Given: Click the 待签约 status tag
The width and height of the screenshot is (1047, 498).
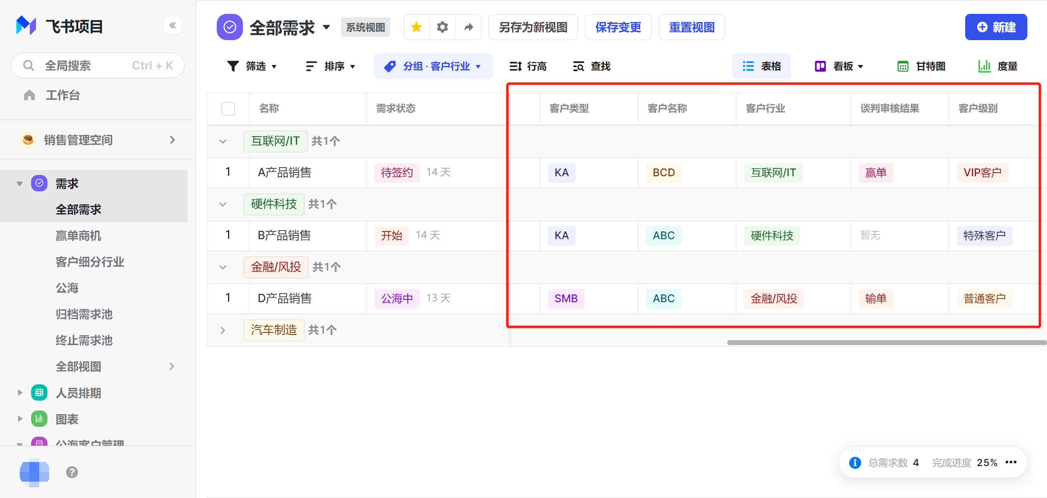Looking at the screenshot, I should (397, 173).
